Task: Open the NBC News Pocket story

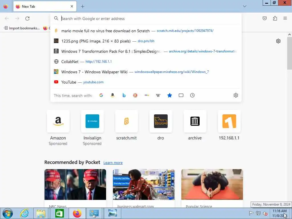Action: [75, 188]
